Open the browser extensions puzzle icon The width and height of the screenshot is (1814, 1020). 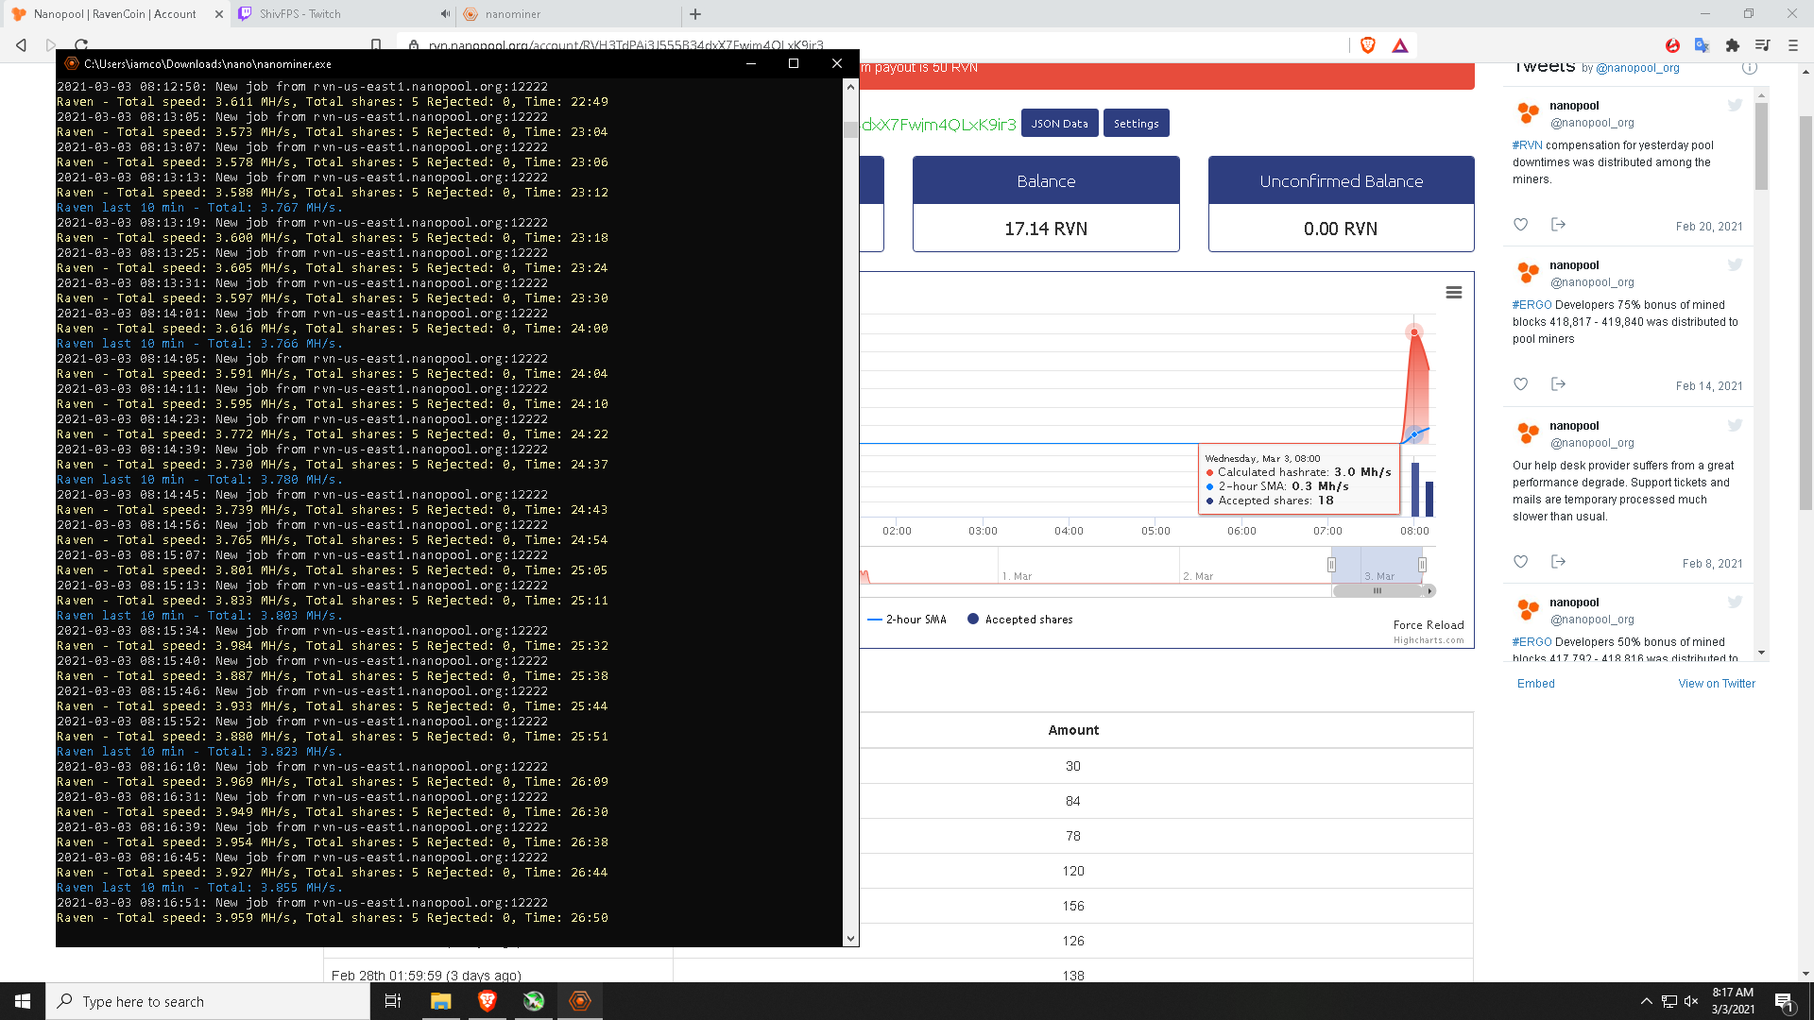coord(1733,44)
